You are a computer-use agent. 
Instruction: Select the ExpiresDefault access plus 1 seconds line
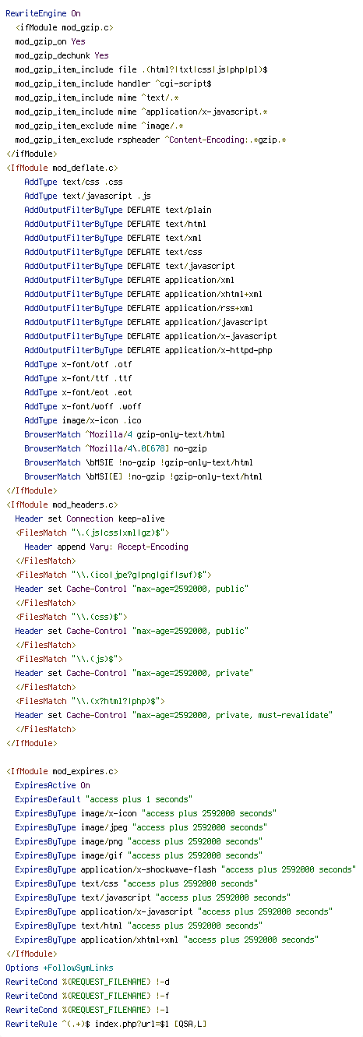click(104, 799)
